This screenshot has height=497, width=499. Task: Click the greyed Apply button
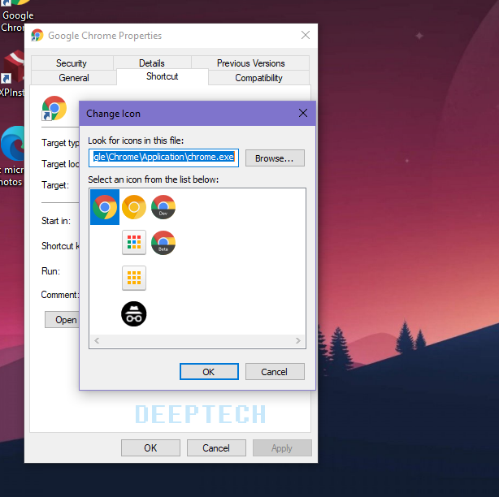point(282,447)
